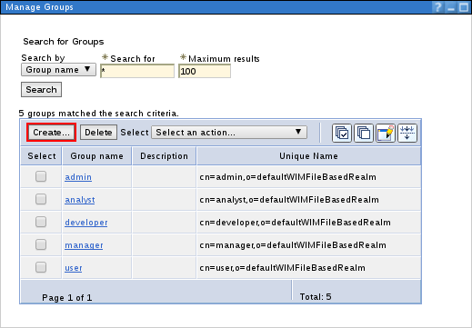Image resolution: width=472 pixels, height=328 pixels.
Task: Minimize the Manage Groups portlet
Action: coord(451,7)
